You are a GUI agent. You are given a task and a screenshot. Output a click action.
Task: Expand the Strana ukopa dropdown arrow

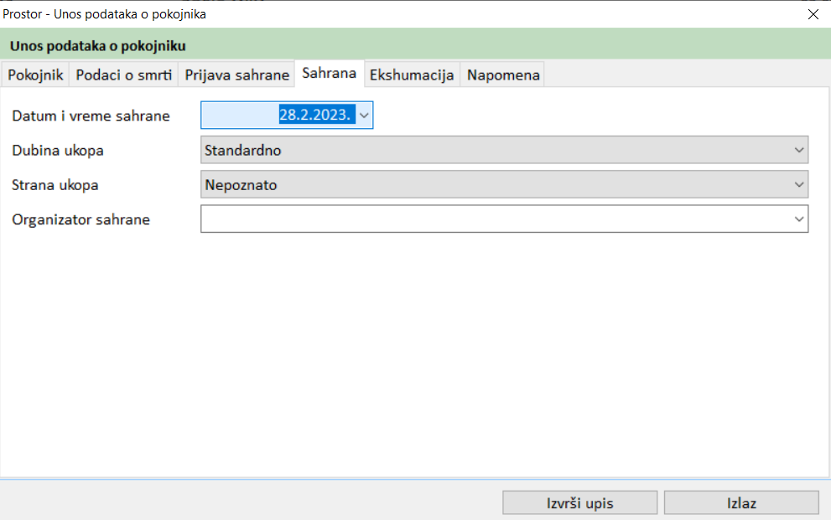pyautogui.click(x=798, y=185)
